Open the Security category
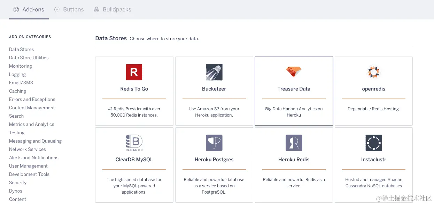Image resolution: width=434 pixels, height=204 pixels. coord(18,183)
